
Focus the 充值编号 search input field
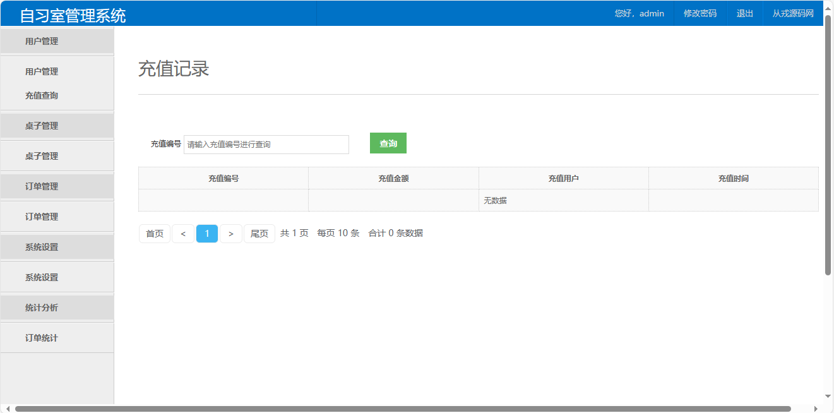coord(266,145)
